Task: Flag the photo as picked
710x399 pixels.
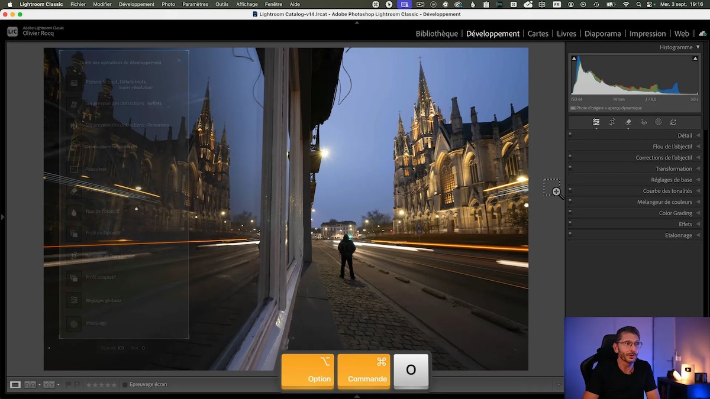Action: tap(69, 385)
